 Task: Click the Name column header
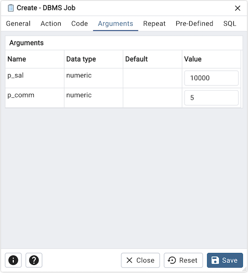pyautogui.click(x=35, y=59)
